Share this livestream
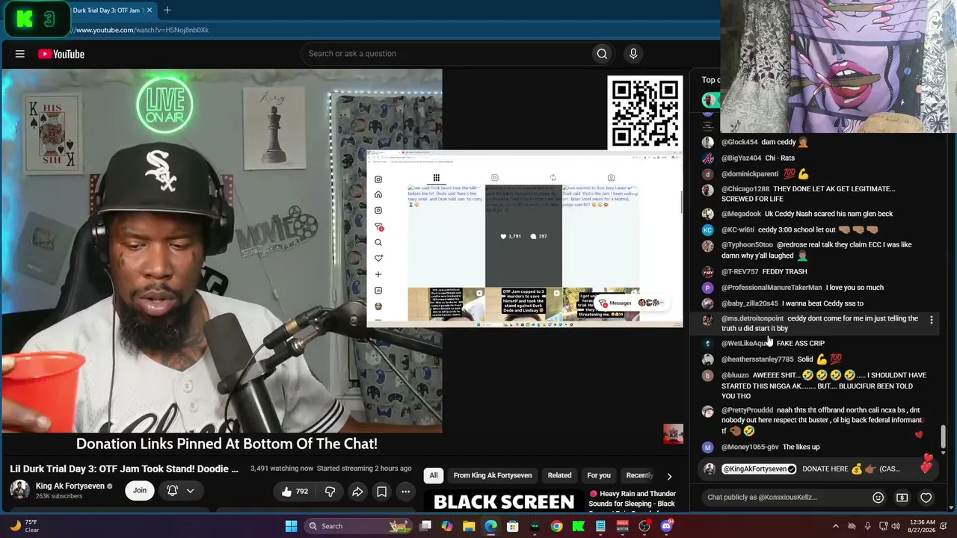The image size is (957, 538). click(357, 491)
